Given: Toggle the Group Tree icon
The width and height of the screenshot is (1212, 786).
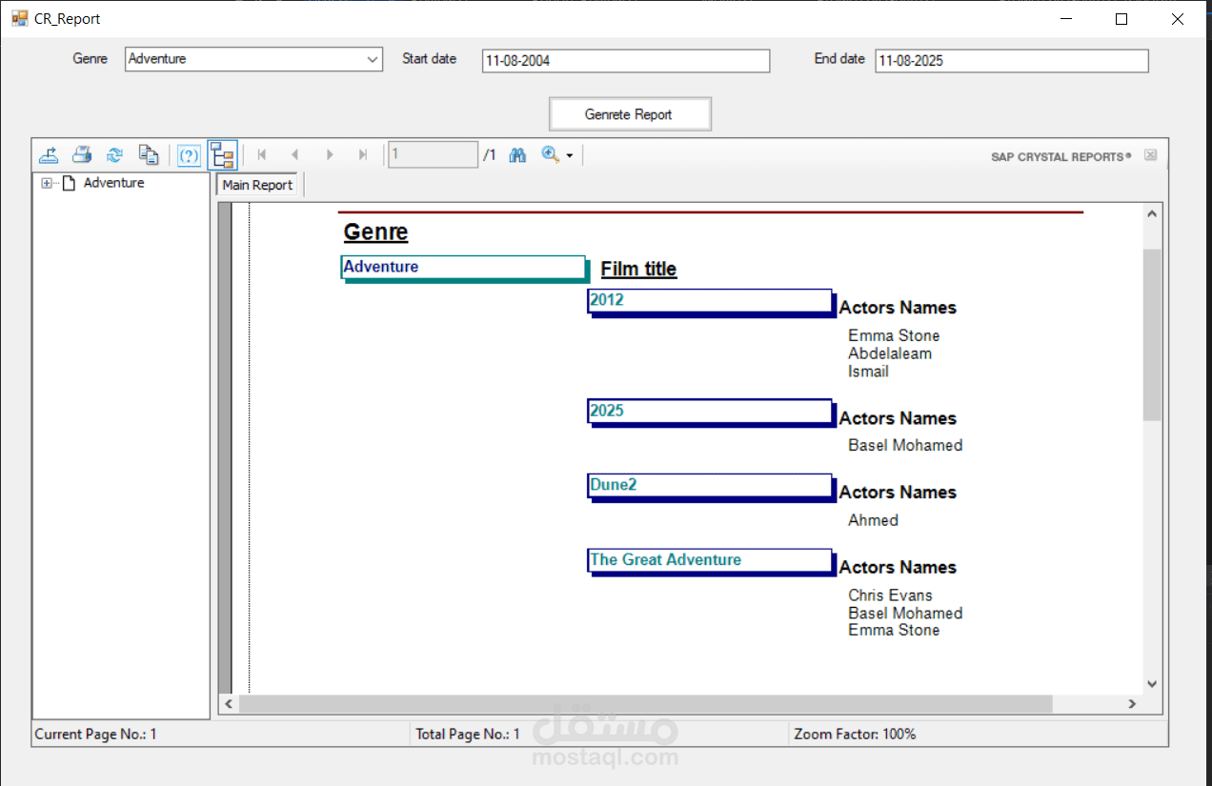Looking at the screenshot, I should [222, 155].
